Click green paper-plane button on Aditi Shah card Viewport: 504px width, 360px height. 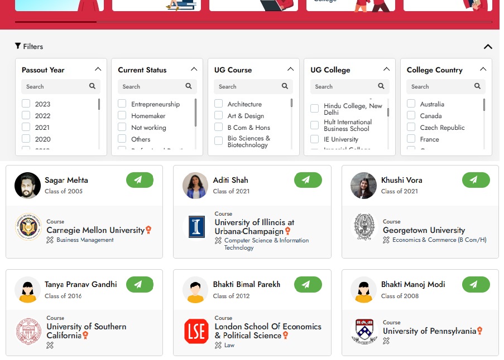pos(308,179)
